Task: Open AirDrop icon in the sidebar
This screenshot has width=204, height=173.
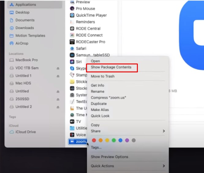Action: click(12, 43)
